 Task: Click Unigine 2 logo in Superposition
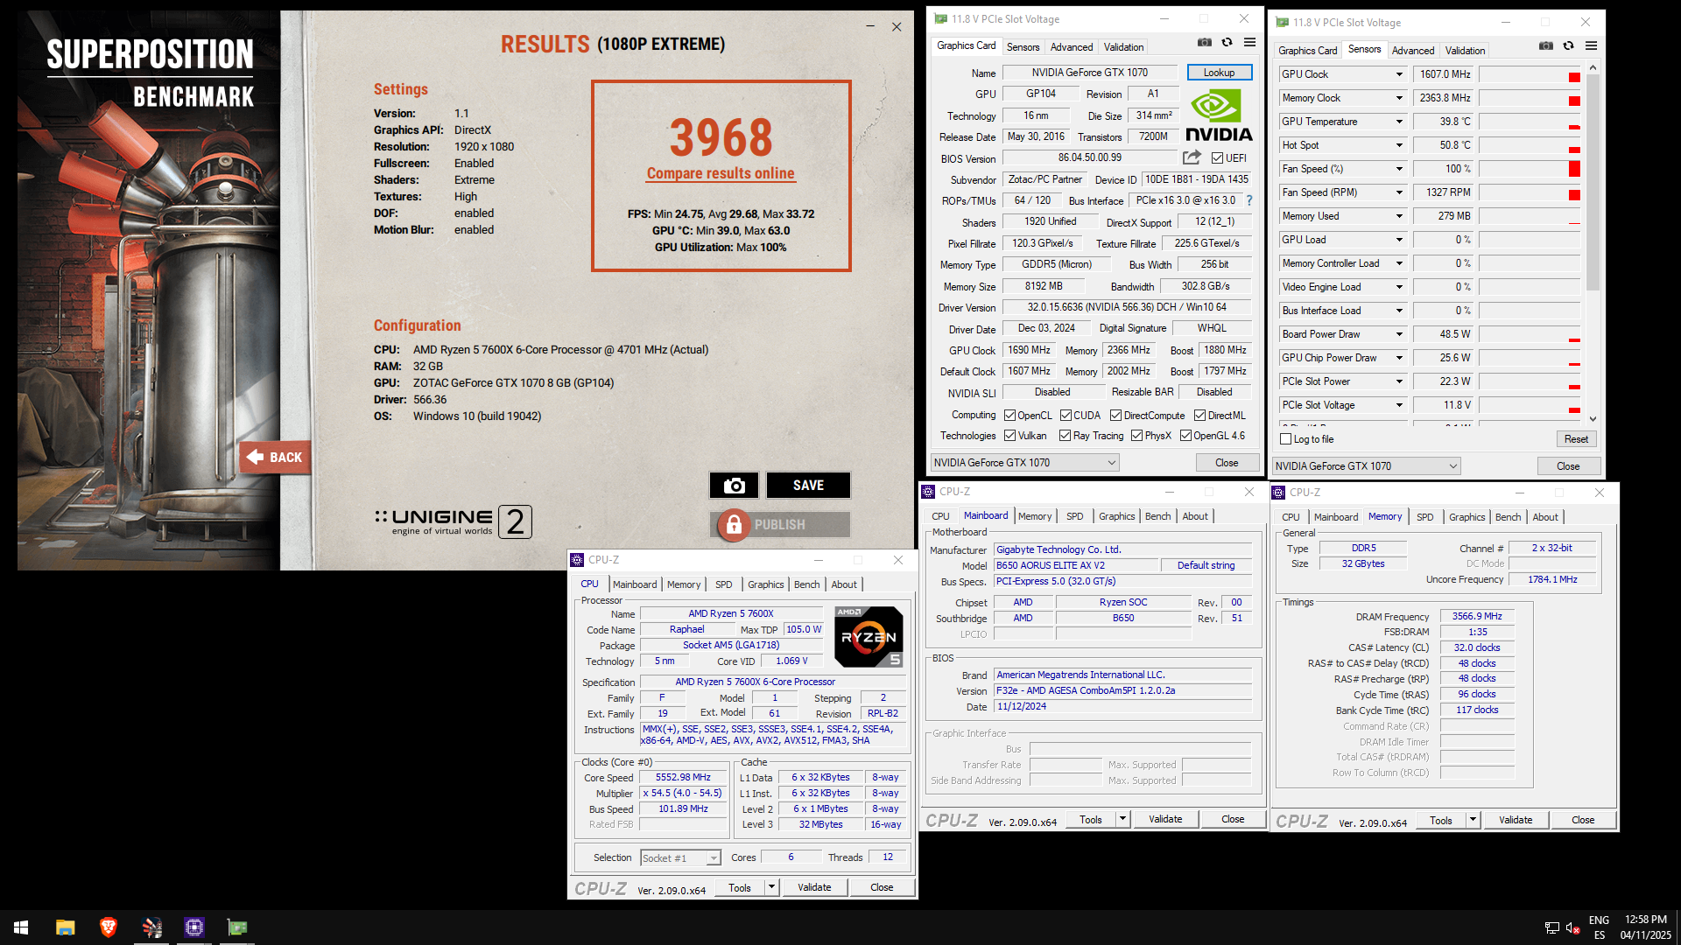coord(453,522)
